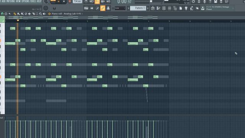This screenshot has width=245, height=138.
Task: Disable the countdown before recording
Action: pyautogui.click(x=97, y=2)
